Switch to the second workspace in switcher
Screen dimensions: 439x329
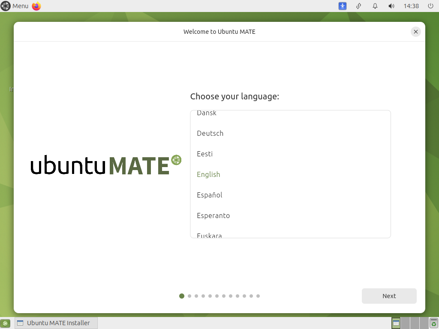[406, 323]
